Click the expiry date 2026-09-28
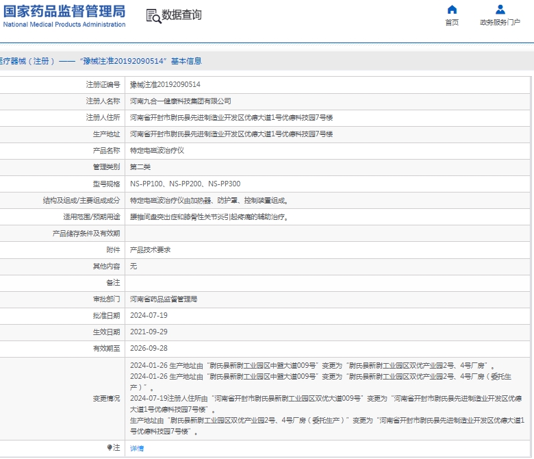Image resolution: width=534 pixels, height=459 pixels. tap(149, 348)
